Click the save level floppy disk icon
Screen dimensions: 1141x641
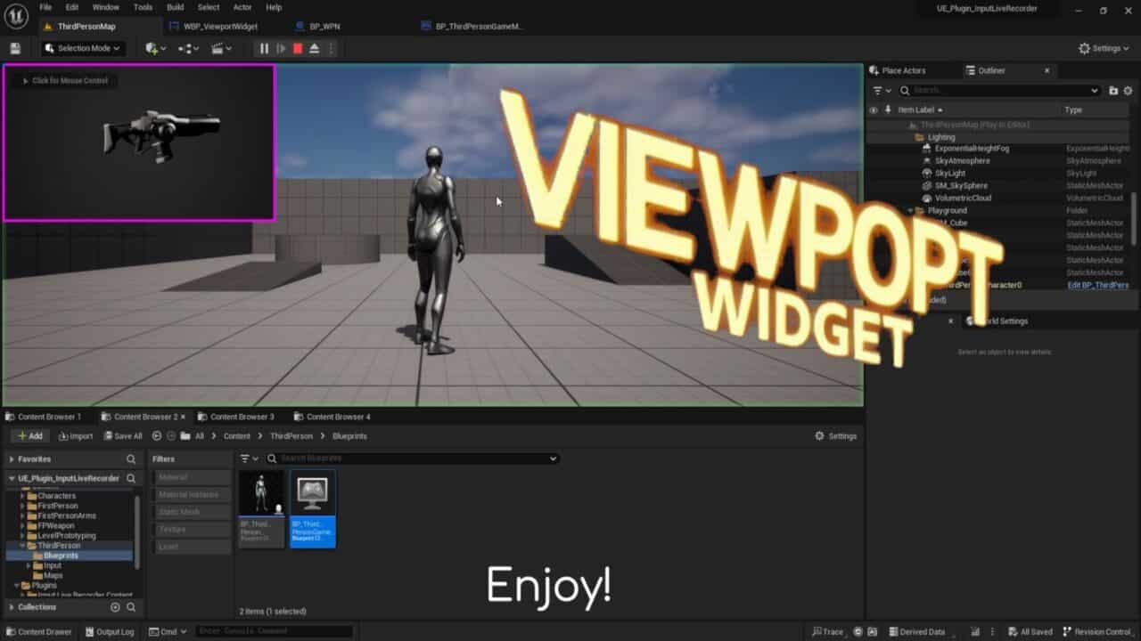click(x=15, y=49)
